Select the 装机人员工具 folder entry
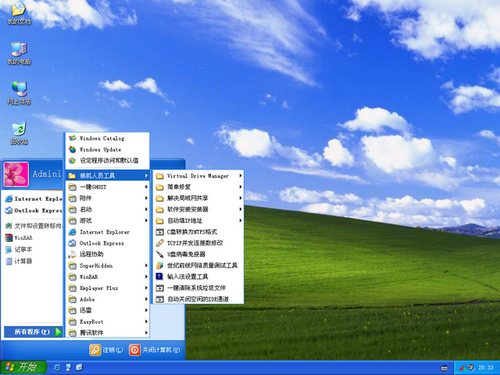The width and height of the screenshot is (500, 375). [108, 175]
